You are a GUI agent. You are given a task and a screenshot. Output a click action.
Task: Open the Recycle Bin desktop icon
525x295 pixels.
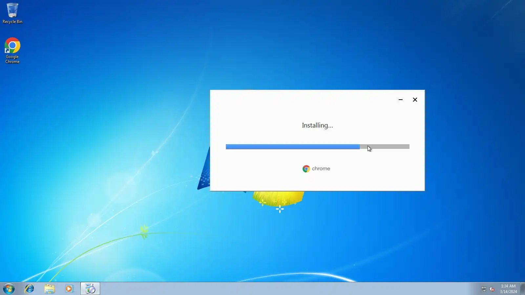pyautogui.click(x=12, y=13)
